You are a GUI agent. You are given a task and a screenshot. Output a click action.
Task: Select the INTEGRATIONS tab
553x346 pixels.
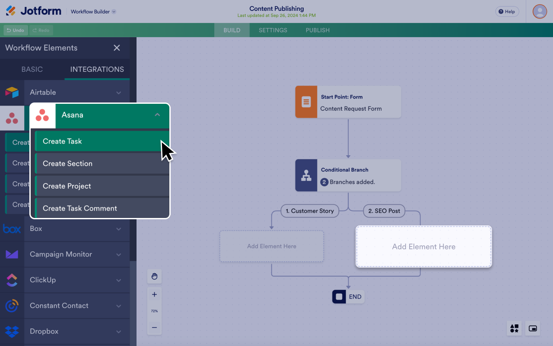(97, 69)
